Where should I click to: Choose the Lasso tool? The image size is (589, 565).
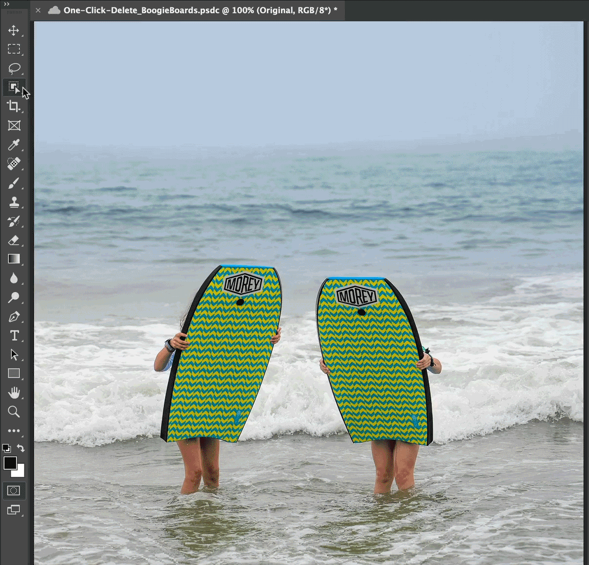[14, 68]
